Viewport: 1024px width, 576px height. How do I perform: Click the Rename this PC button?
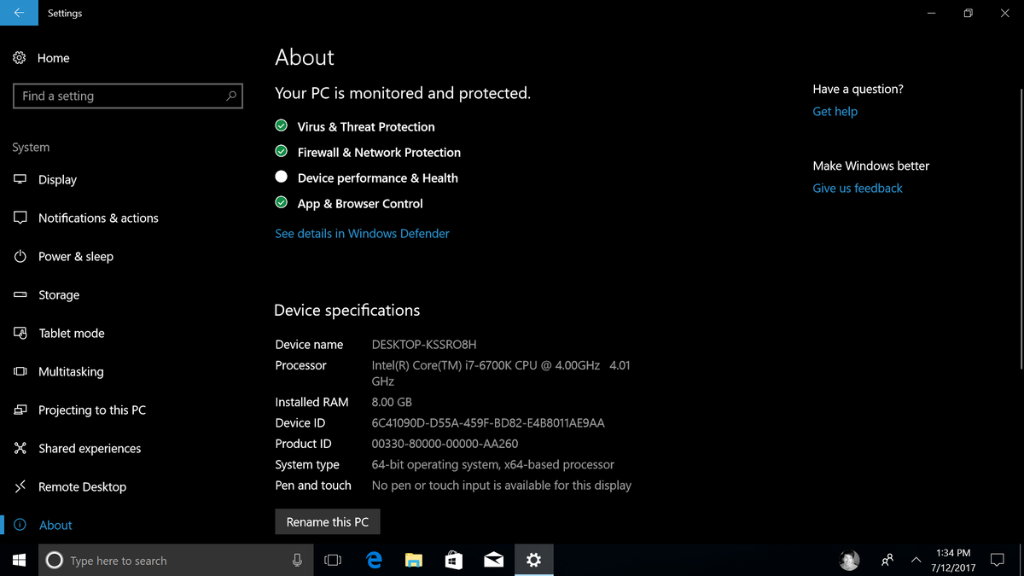point(327,521)
